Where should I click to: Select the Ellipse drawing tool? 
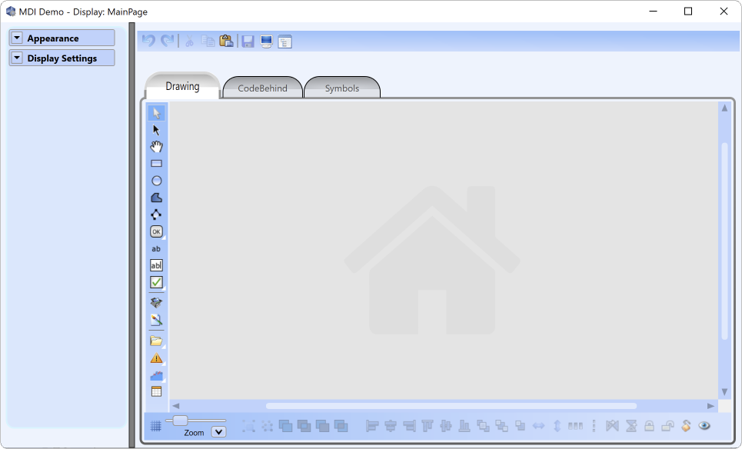coord(156,181)
